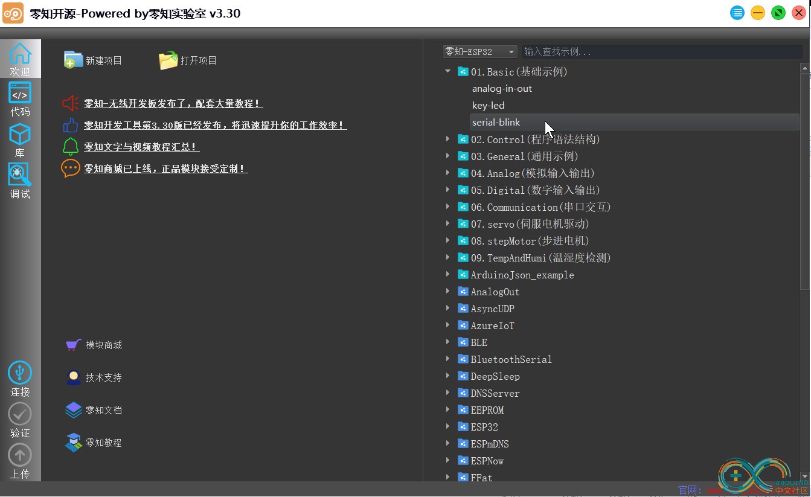The height and width of the screenshot is (497, 811).
Task: Open the 库 library cube icon
Action: (20, 134)
